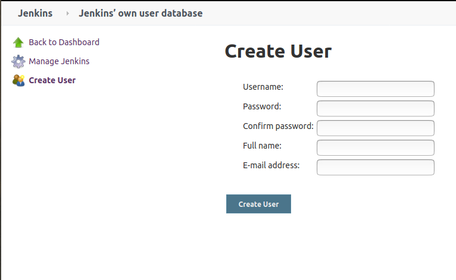Focus the Username input field

click(x=375, y=89)
